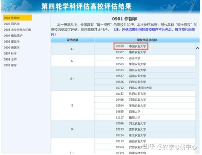Open the 0907 林学 discipline
The width and height of the screenshot is (202, 155).
pos(10,54)
